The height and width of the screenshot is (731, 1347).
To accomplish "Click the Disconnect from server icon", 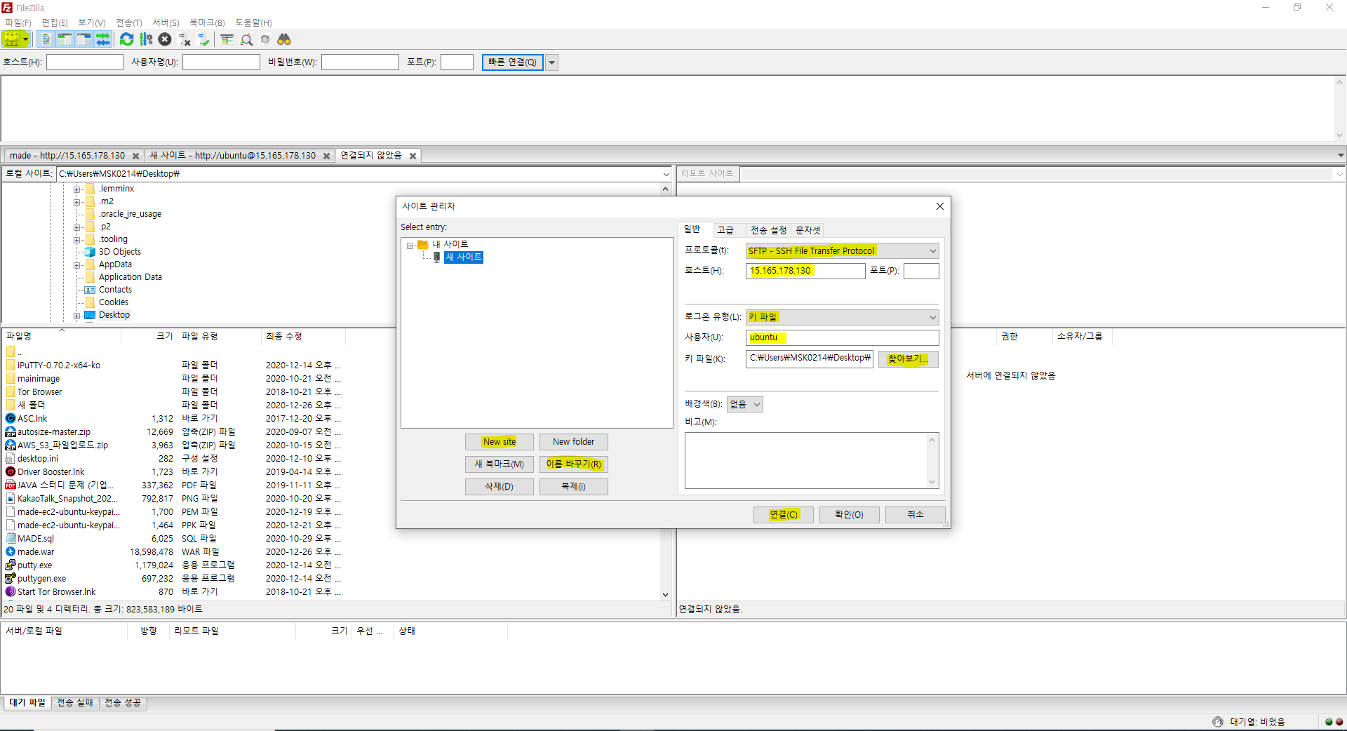I will coord(185,39).
